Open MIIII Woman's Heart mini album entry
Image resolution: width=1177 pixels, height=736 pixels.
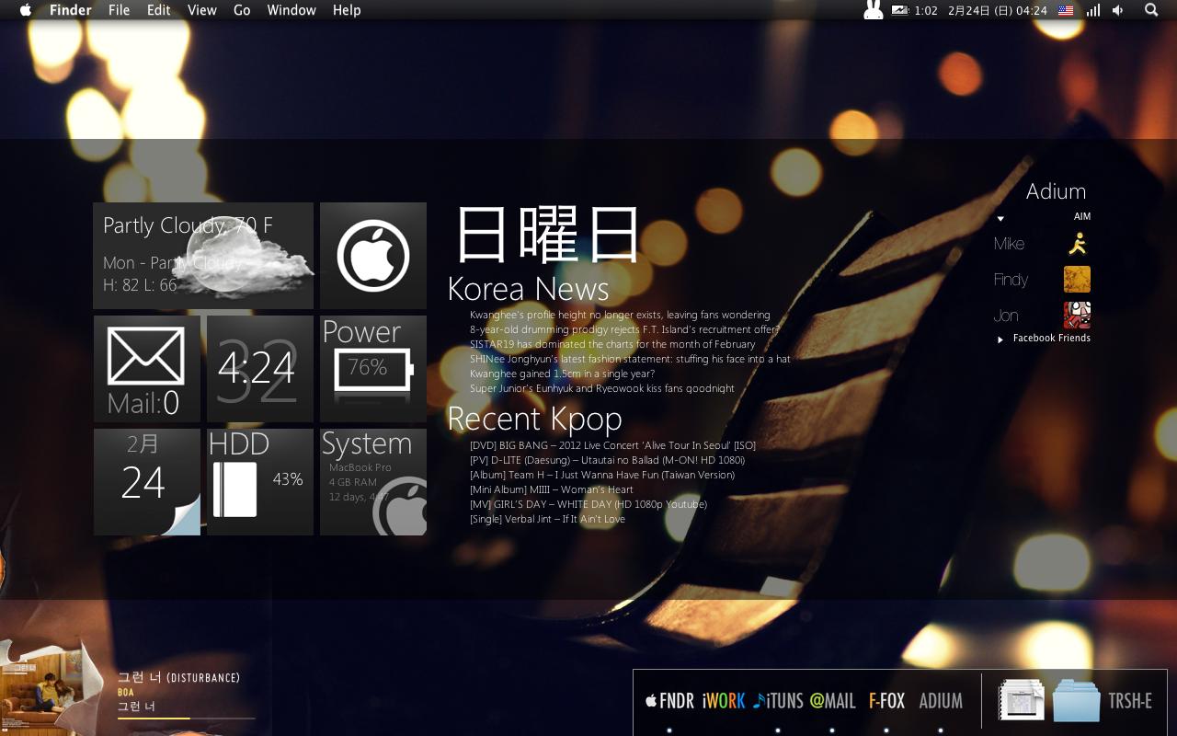point(552,489)
